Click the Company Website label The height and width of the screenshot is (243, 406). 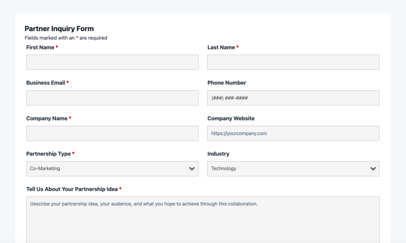tap(231, 118)
